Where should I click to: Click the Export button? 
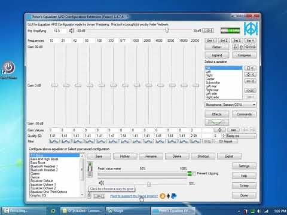coord(229,156)
